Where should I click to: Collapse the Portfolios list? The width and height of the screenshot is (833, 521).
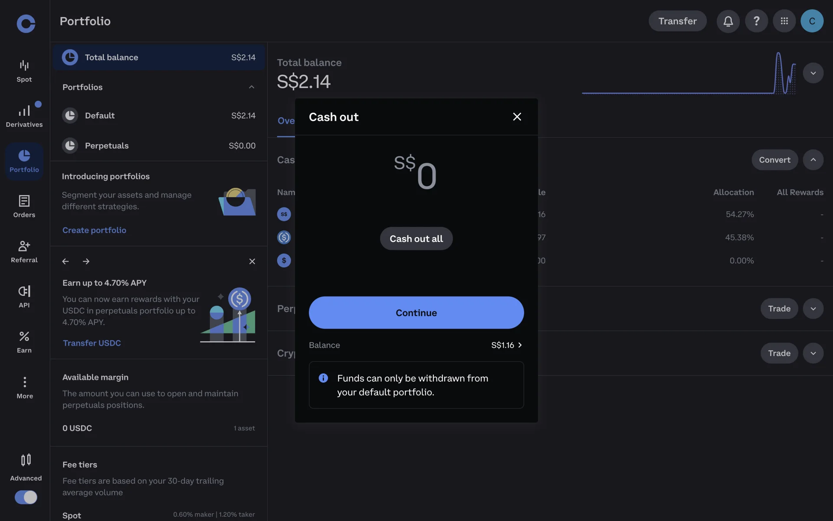(x=251, y=87)
